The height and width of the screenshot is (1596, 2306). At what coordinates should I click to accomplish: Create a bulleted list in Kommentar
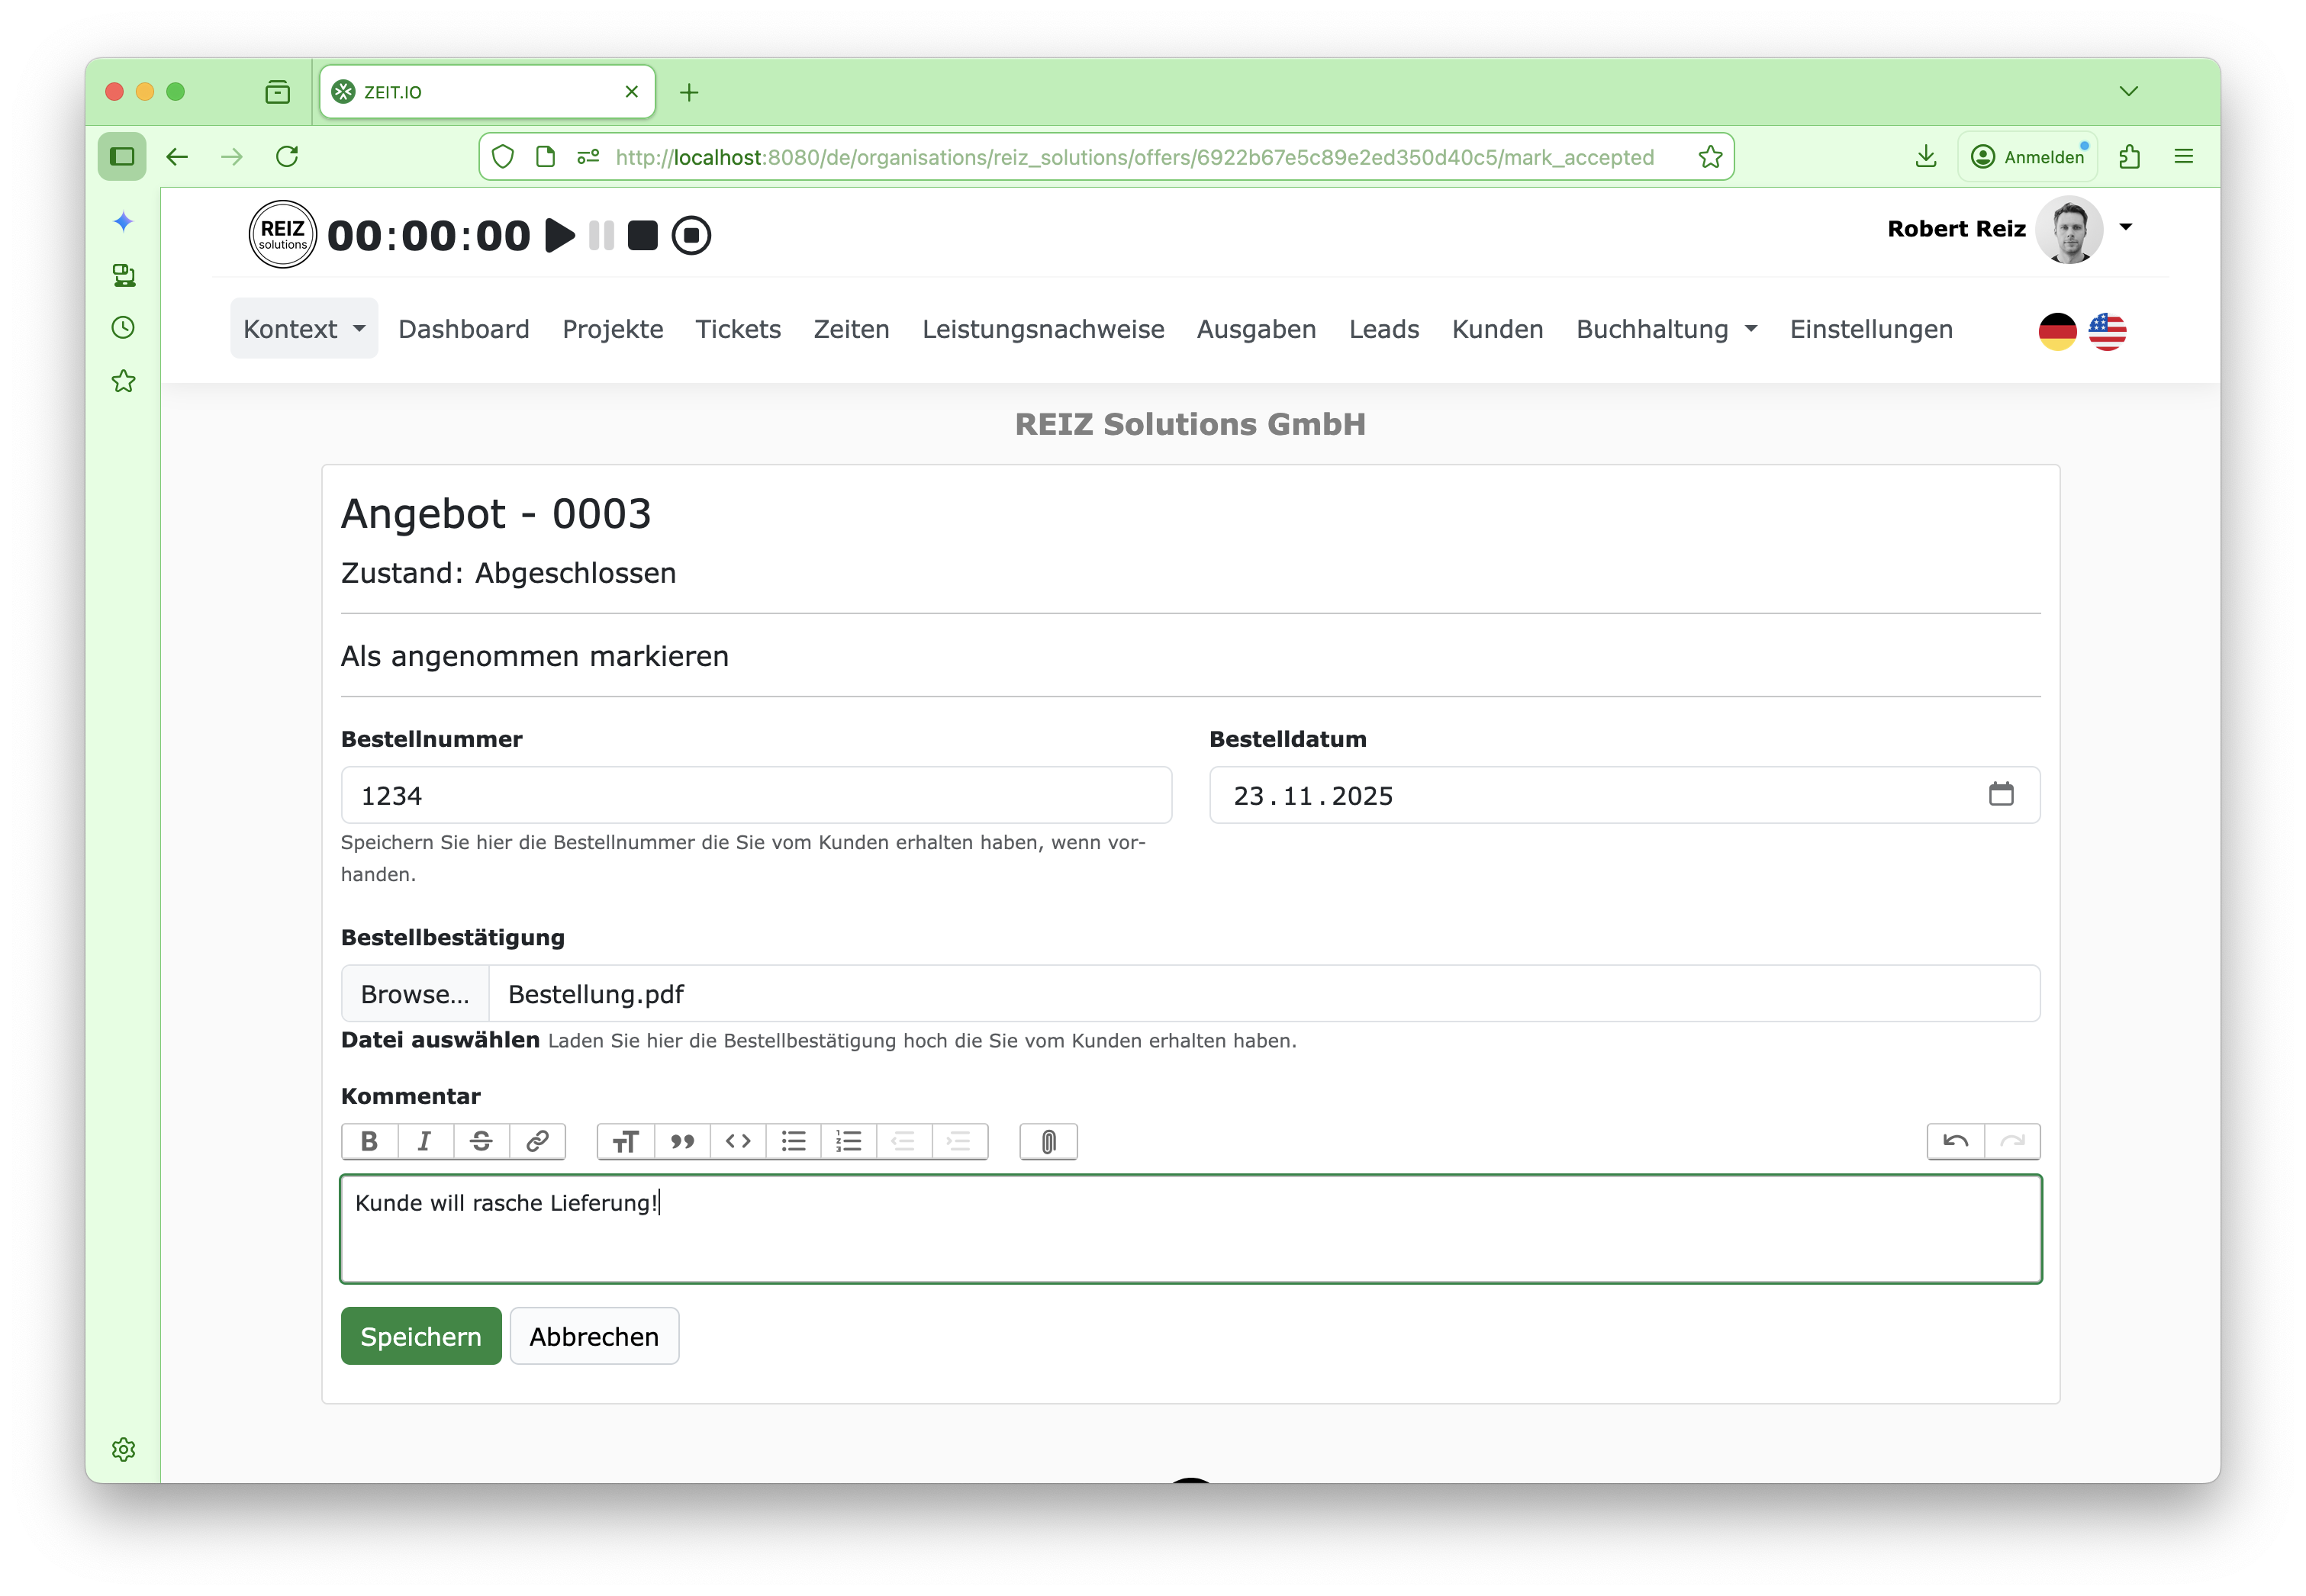tap(793, 1141)
